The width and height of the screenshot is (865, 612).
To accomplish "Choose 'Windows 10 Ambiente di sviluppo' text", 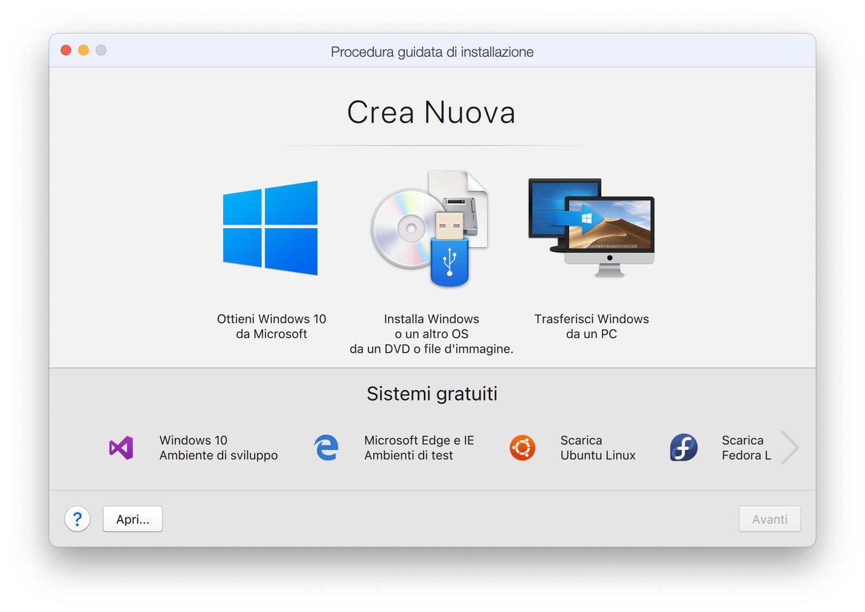I will point(218,448).
